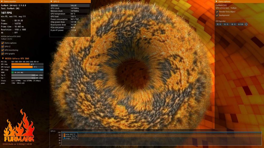
Task: Click the GPU clock row in GPU-Z
Action: tap(70, 8)
